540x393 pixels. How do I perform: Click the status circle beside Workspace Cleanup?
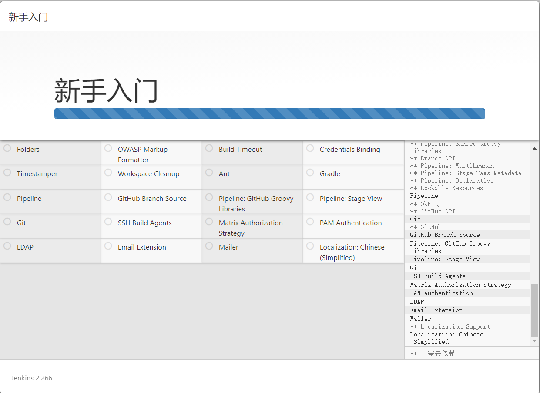point(108,173)
